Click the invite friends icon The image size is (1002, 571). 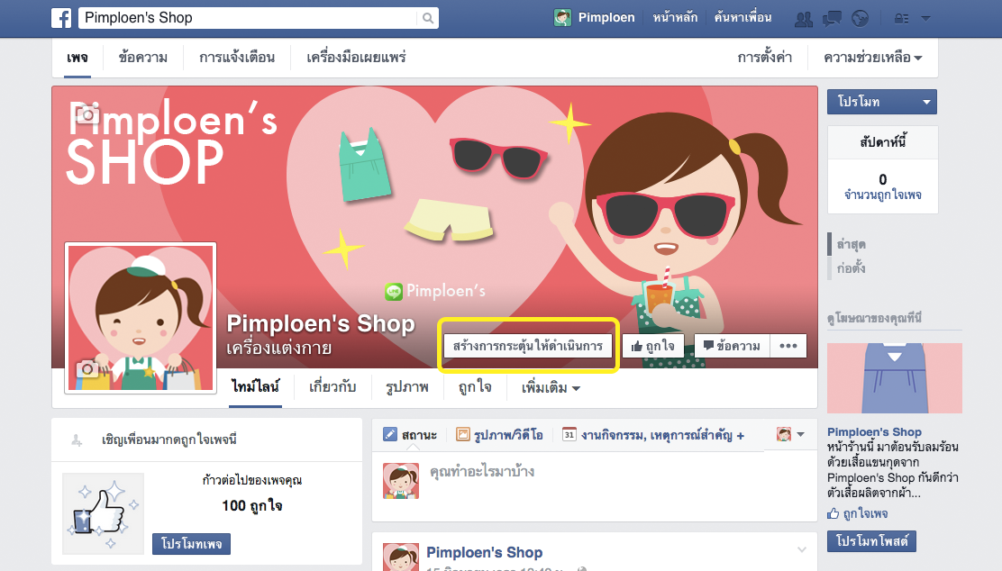click(77, 440)
